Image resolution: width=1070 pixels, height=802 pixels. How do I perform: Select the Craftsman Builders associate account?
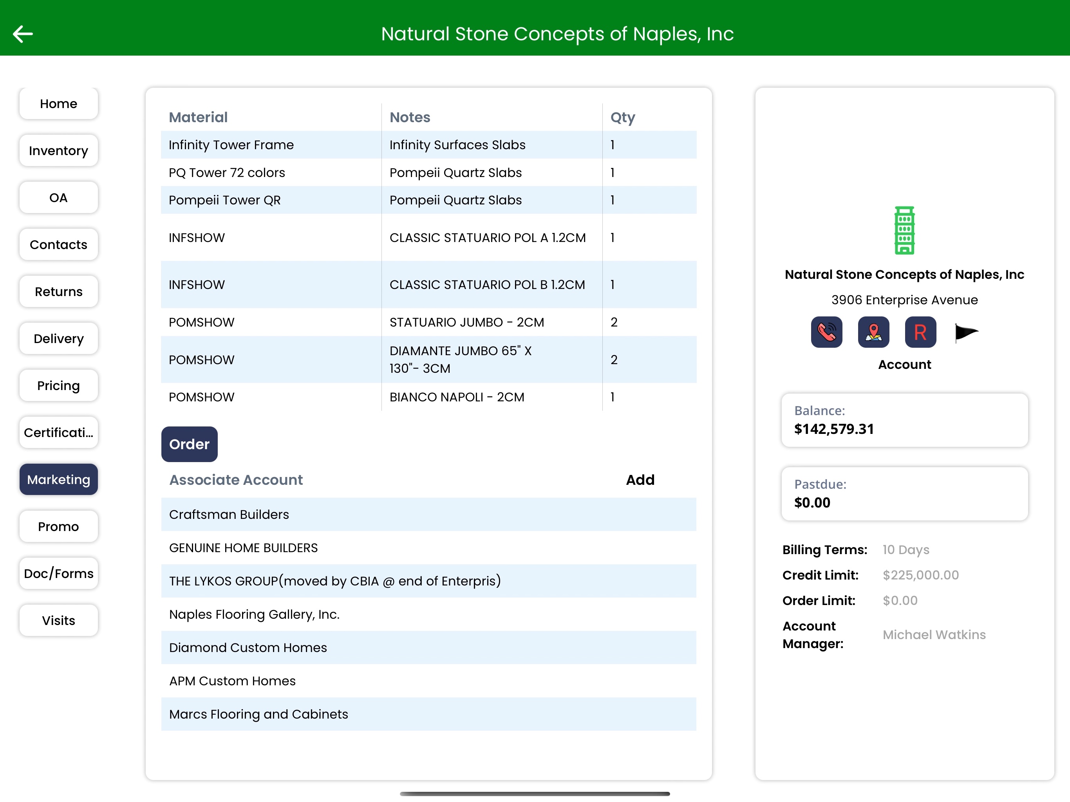click(428, 515)
